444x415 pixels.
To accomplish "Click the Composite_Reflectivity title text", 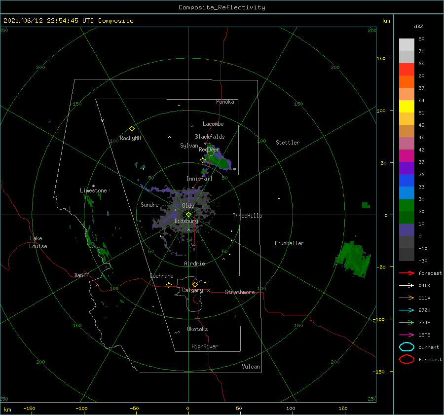I will click(222, 7).
